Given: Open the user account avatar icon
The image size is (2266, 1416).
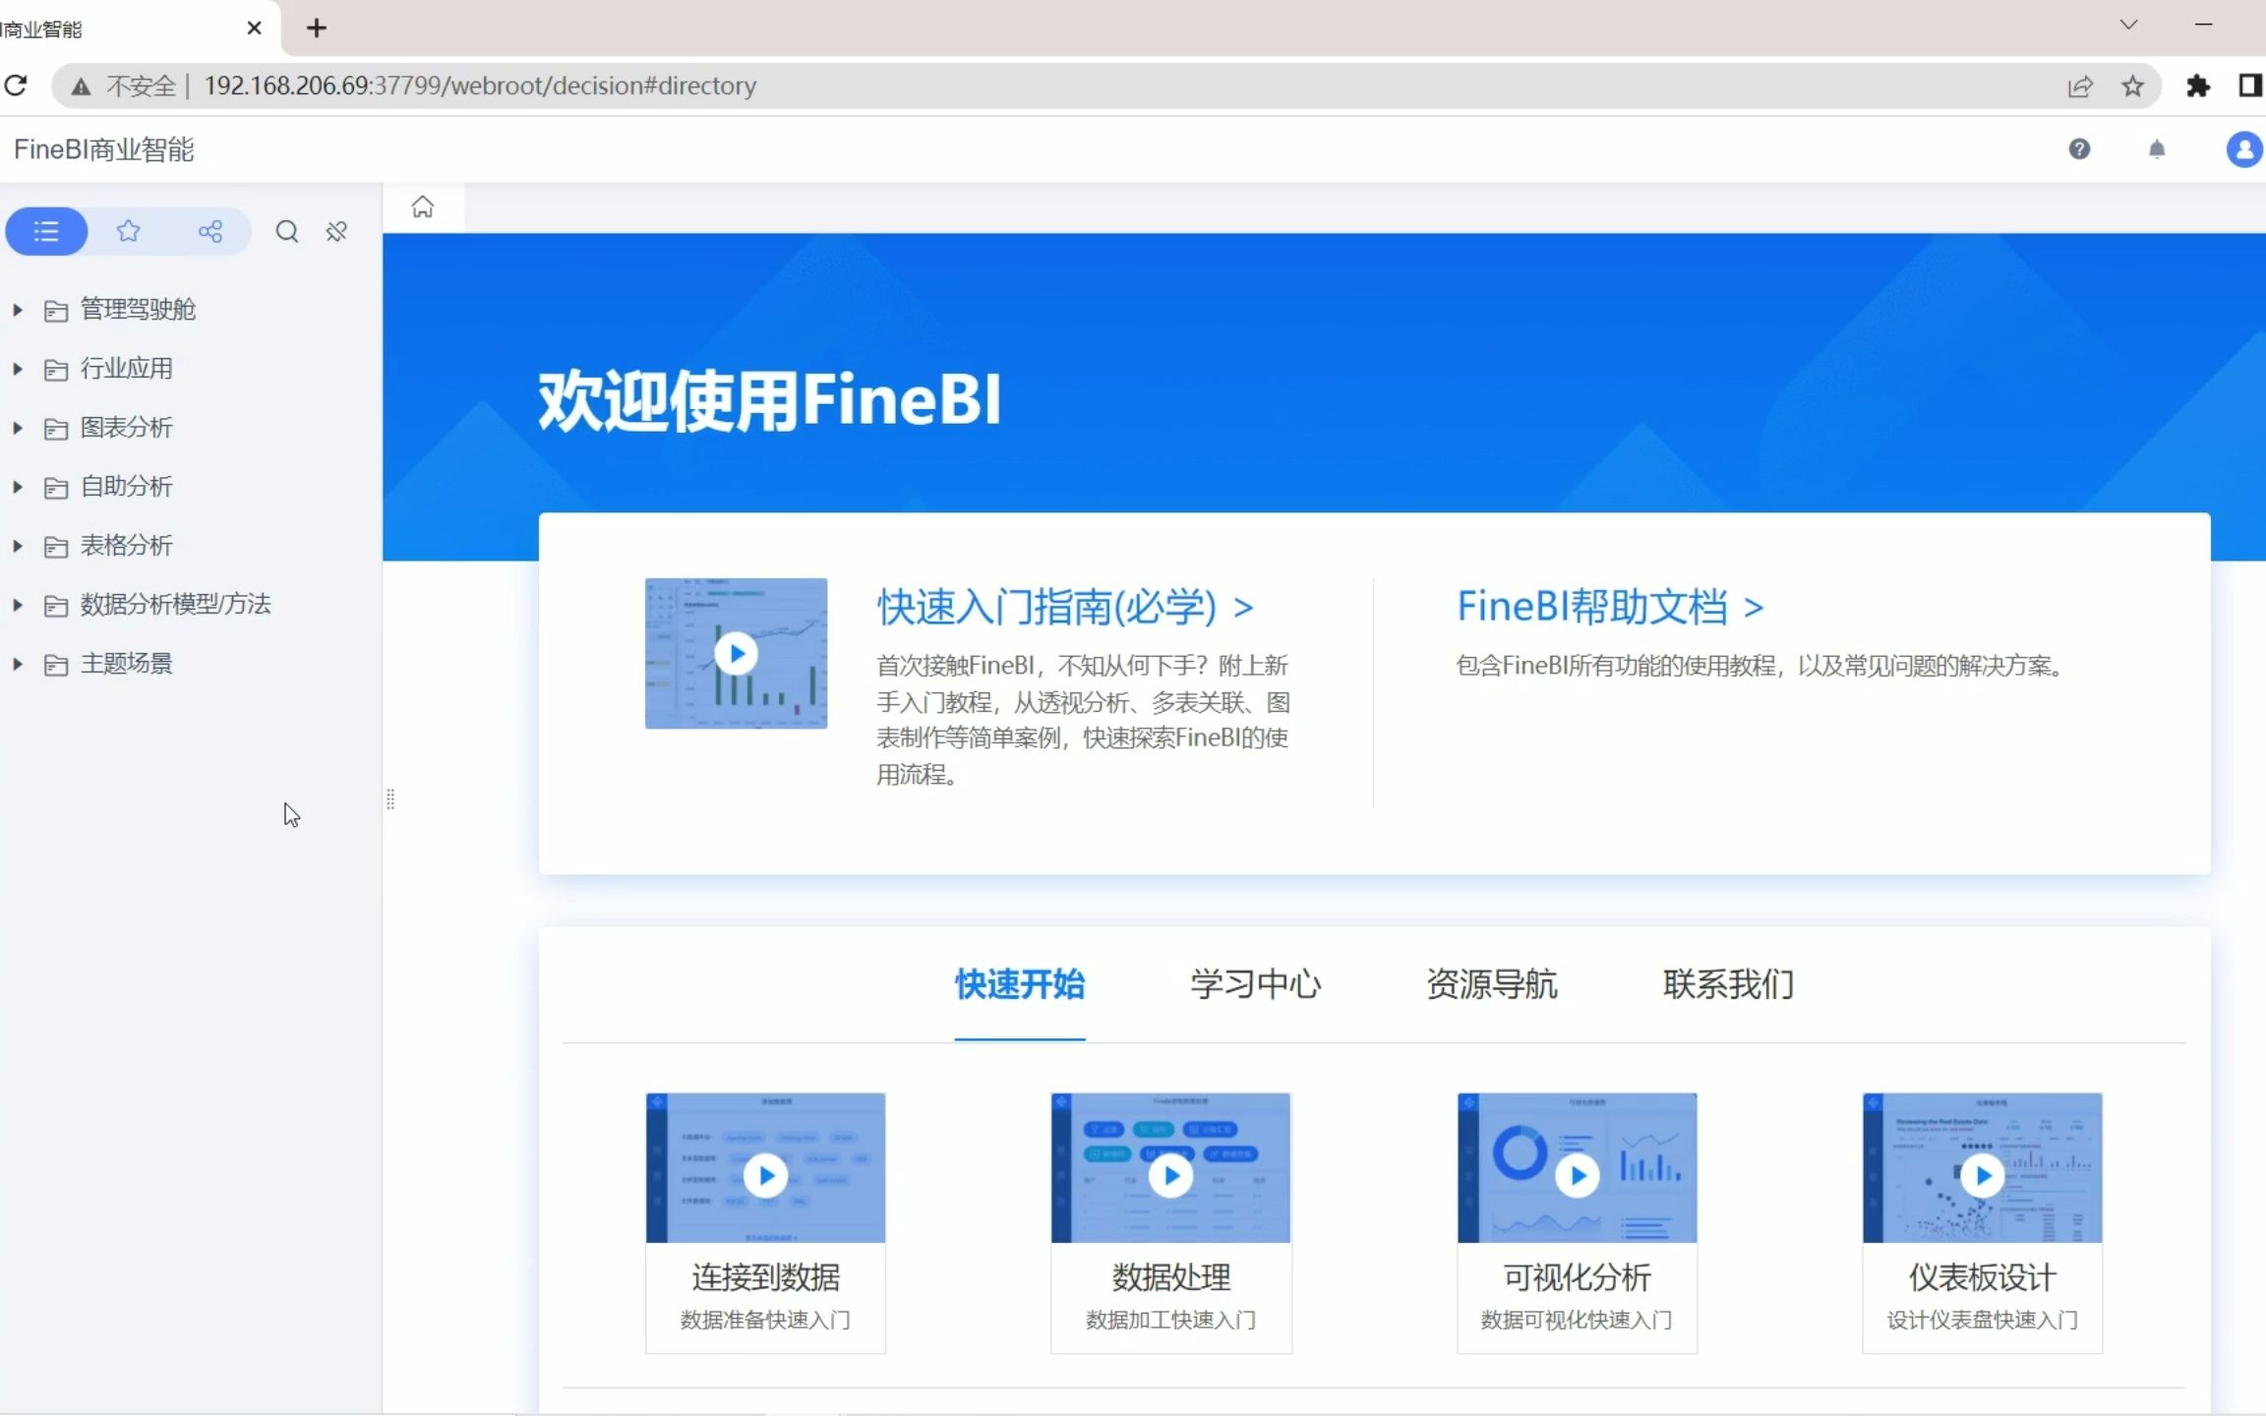Looking at the screenshot, I should [2244, 149].
